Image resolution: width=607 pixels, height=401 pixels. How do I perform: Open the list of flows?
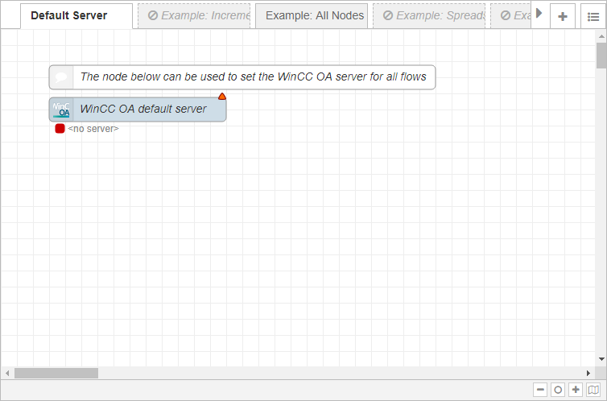[593, 16]
